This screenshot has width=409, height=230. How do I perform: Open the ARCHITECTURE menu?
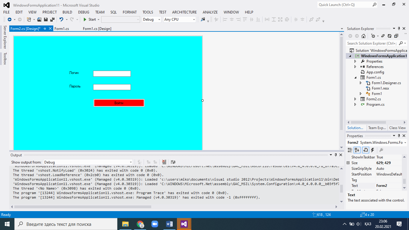coord(184,12)
